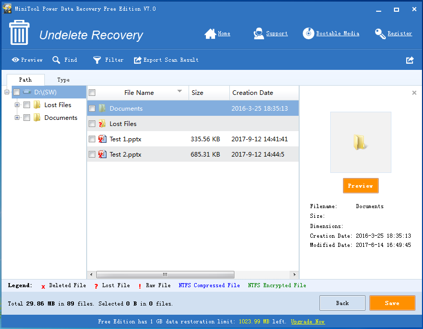Click the Filter funnel icon
This screenshot has width=423, height=329.
pos(97,60)
